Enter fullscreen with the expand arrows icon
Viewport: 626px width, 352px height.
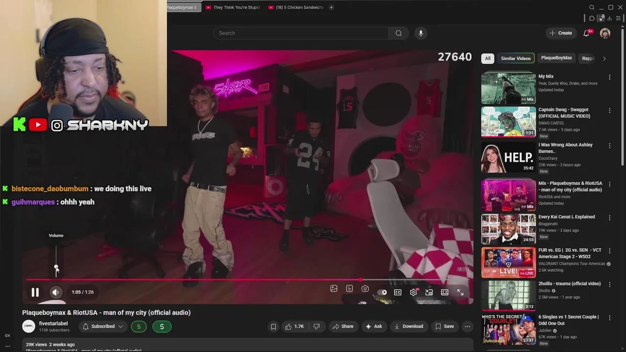[460, 292]
